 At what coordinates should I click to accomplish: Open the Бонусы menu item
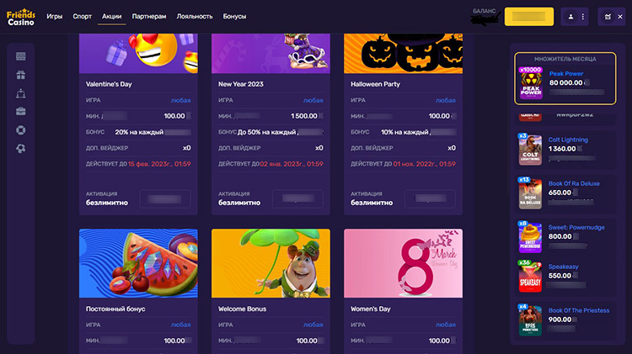[234, 17]
